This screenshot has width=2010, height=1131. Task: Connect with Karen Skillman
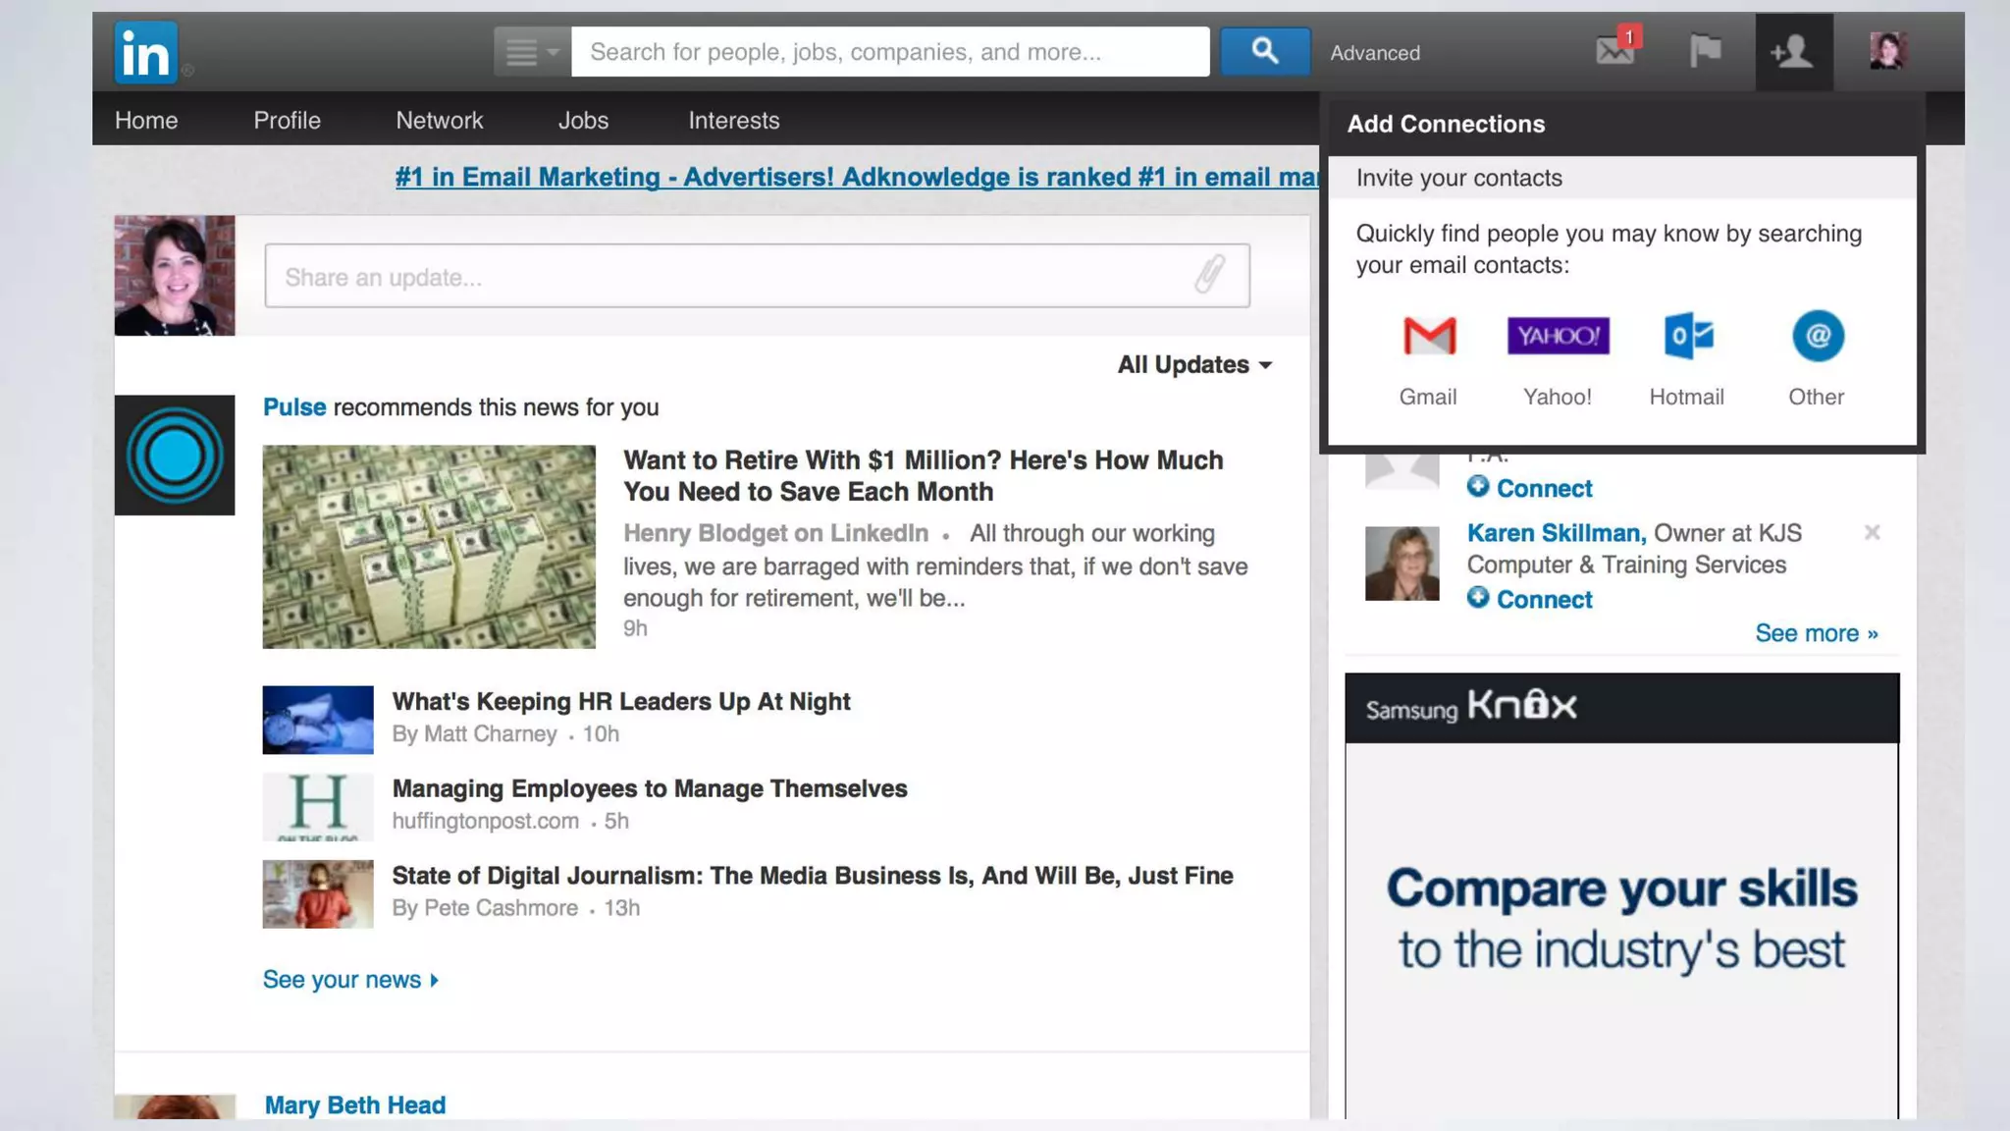(x=1529, y=599)
